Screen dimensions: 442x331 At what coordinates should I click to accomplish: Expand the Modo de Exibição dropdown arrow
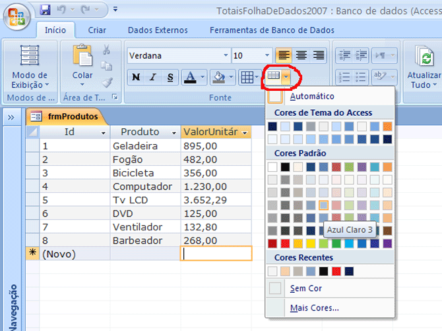click(47, 84)
